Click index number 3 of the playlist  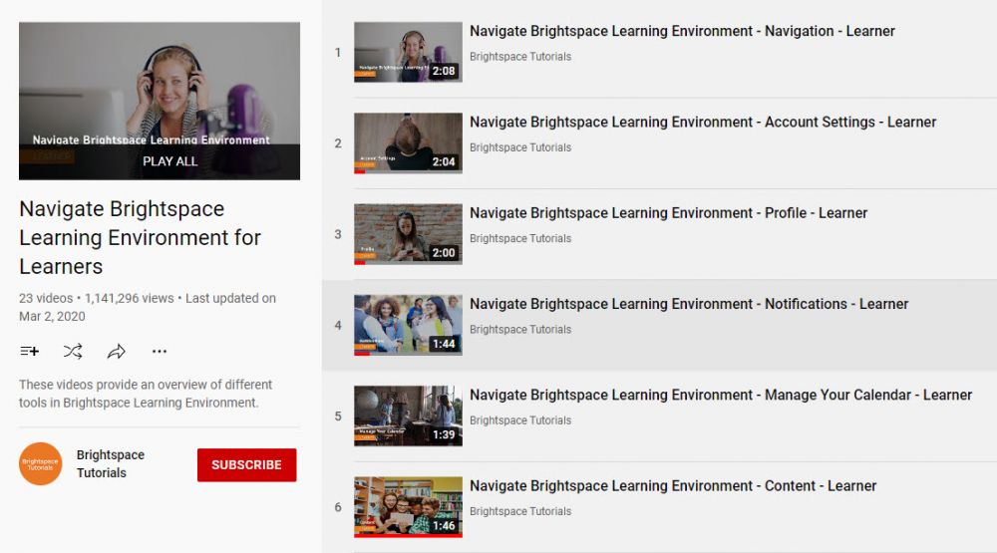338,234
